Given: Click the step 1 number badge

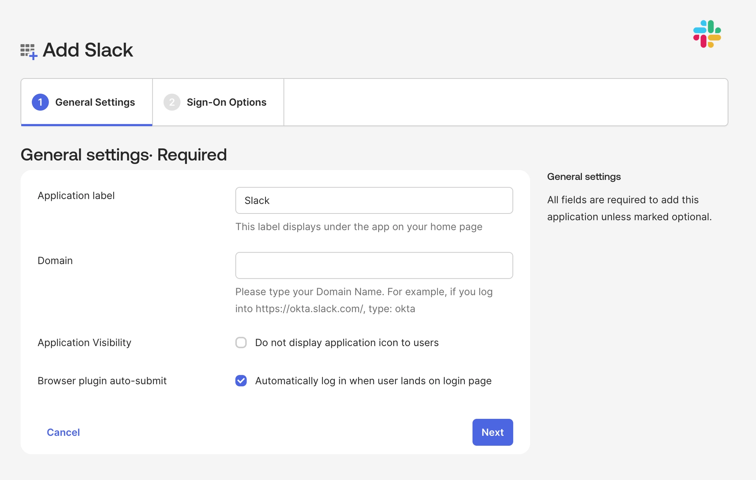Looking at the screenshot, I should pos(40,102).
